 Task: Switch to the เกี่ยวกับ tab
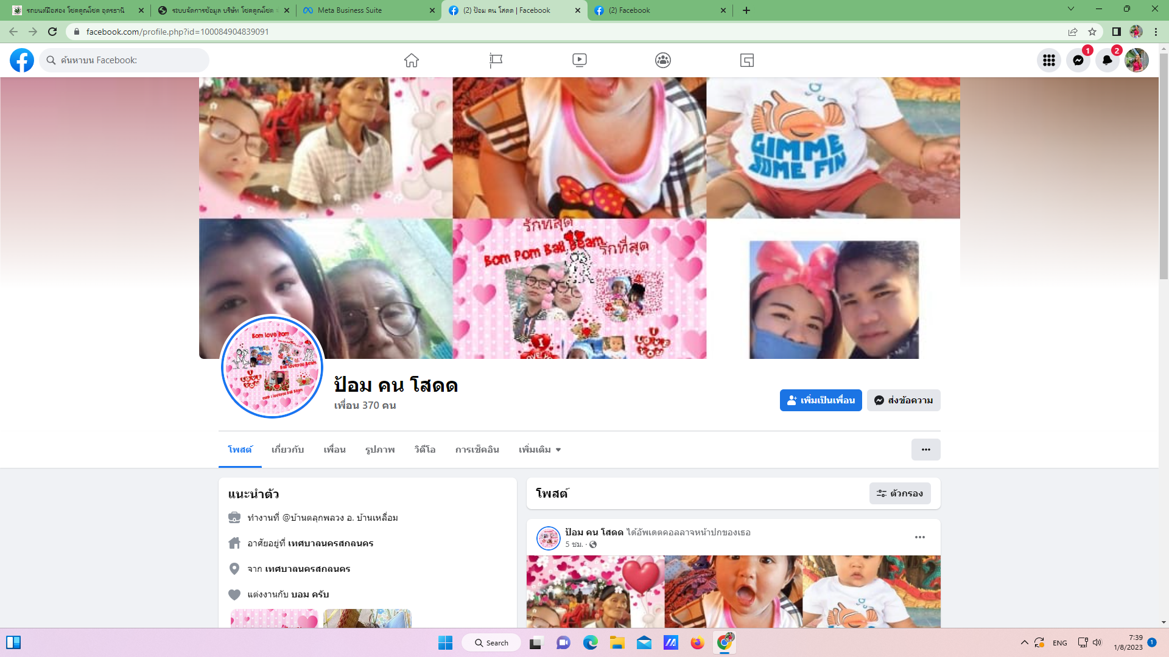point(287,450)
